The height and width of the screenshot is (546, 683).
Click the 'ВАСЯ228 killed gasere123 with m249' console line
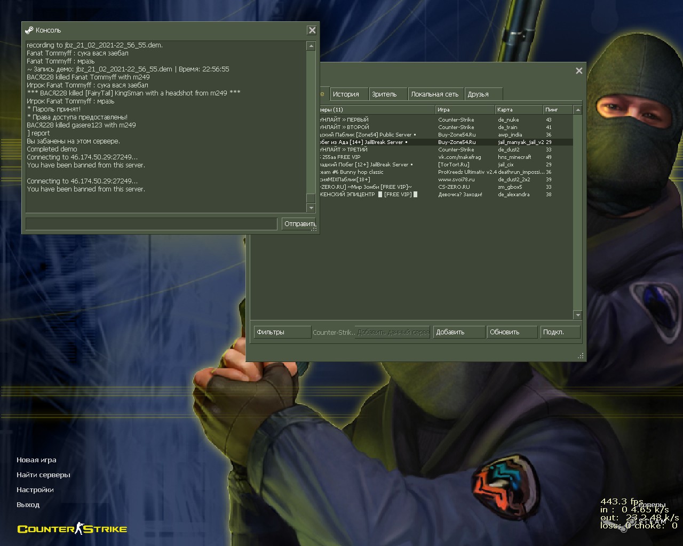81,125
